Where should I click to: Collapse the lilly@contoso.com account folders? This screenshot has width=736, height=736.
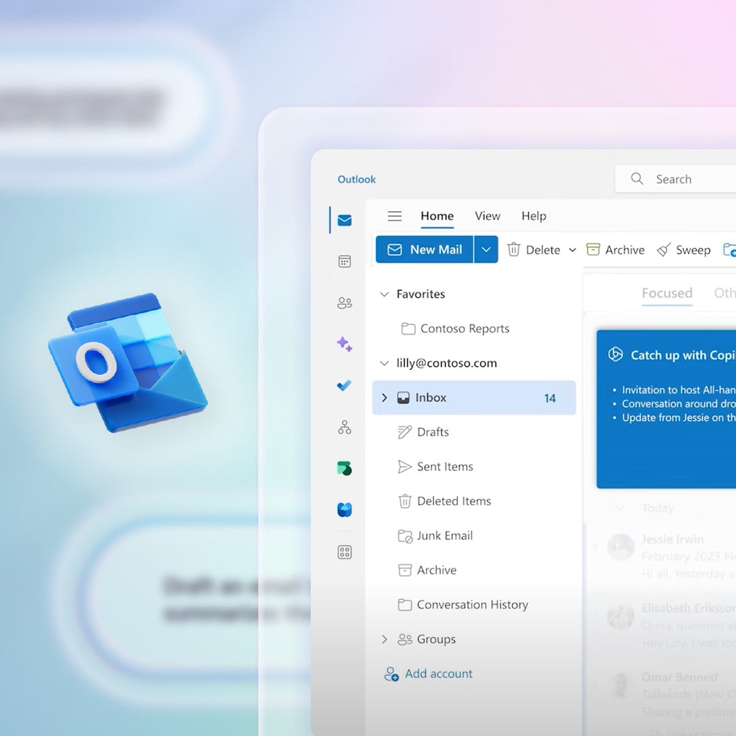pos(384,363)
